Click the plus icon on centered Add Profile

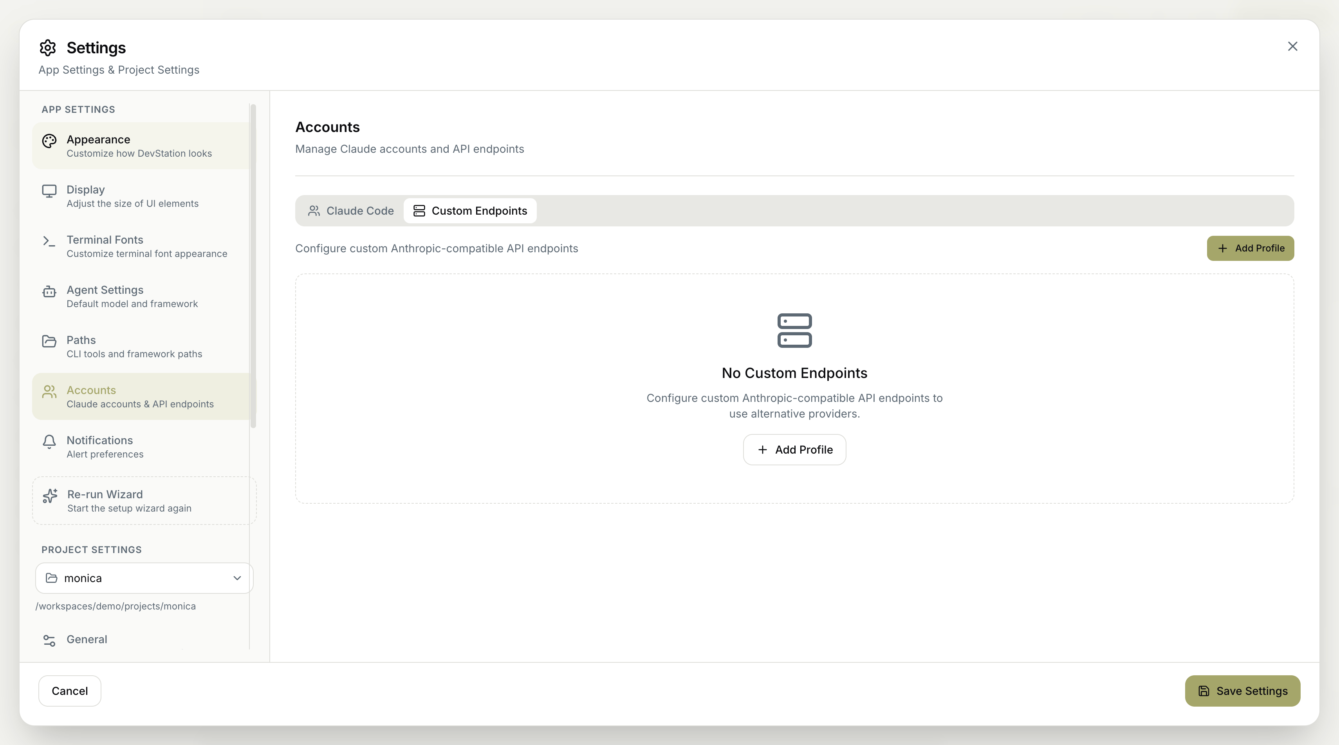(763, 450)
